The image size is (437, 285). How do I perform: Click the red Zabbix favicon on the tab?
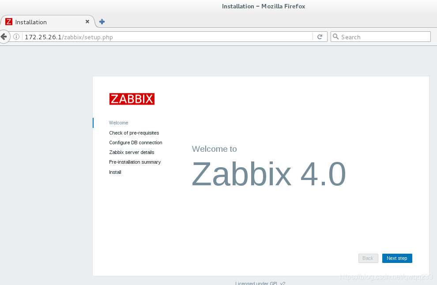(9, 22)
